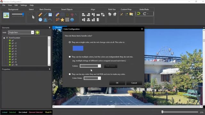
Task: Click the larger bulb size icon
Action: point(115,14)
